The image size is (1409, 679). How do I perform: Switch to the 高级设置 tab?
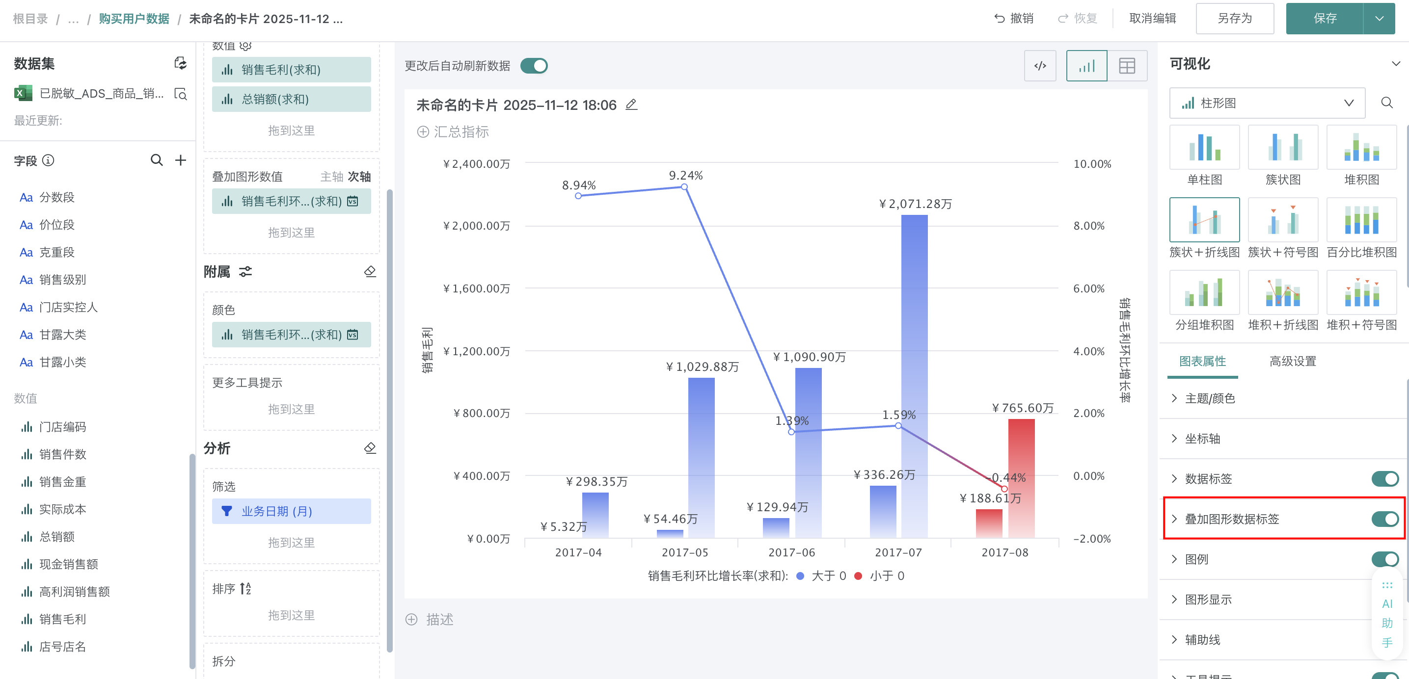[1293, 362]
